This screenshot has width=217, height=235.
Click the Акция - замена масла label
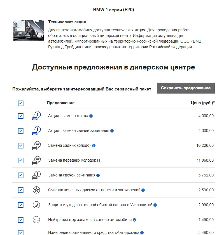pos(68,116)
